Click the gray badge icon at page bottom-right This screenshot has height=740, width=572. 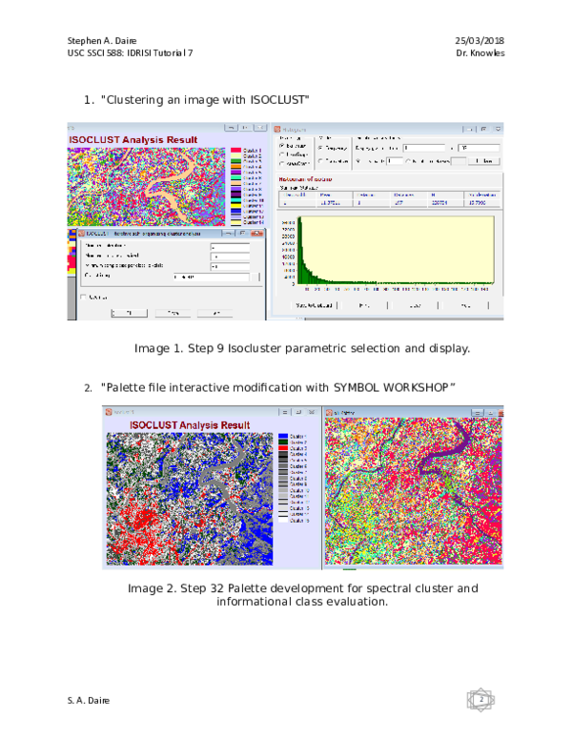click(480, 700)
